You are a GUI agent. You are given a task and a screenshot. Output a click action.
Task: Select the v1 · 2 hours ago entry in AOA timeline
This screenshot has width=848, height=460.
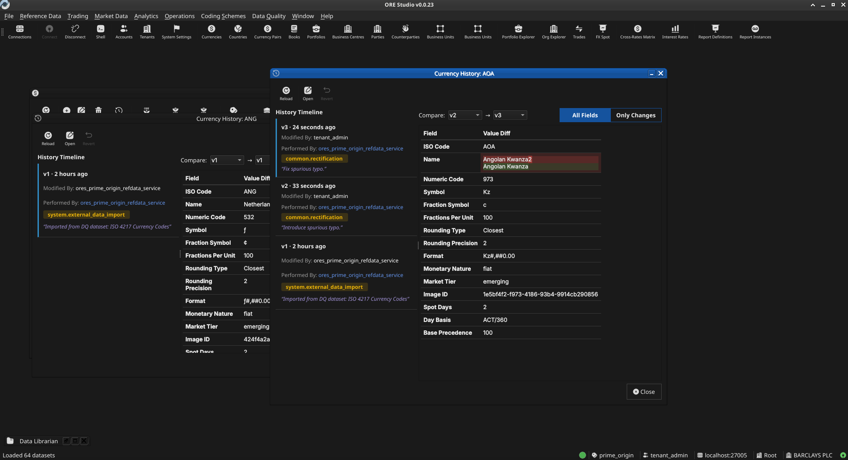[346, 273]
